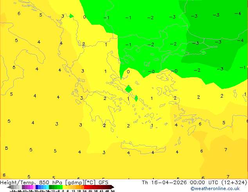
Task: Choose the bright green legend swatch
Action: point(61,187)
